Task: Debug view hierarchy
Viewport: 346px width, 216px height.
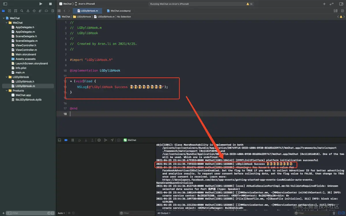Action: [99, 140]
